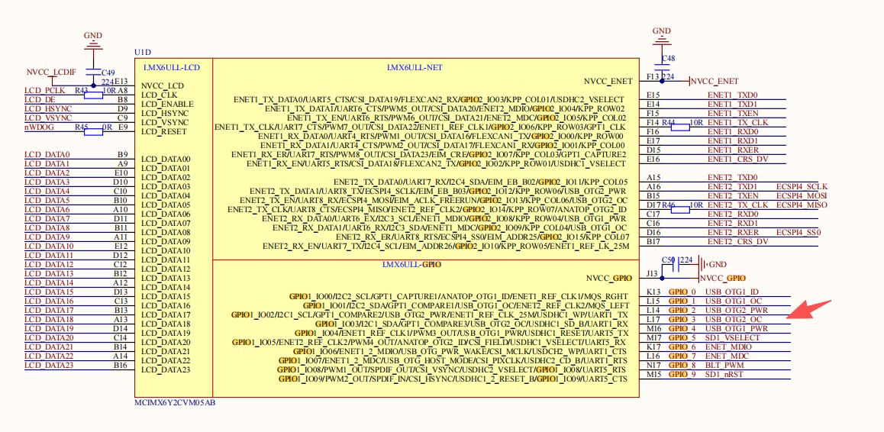Click the ECSPI4_SS0 net label
884x432 pixels.
(x=799, y=232)
